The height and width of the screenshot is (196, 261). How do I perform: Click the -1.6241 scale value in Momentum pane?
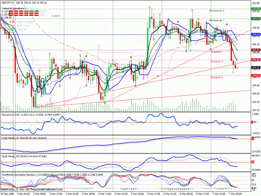[x=256, y=133]
